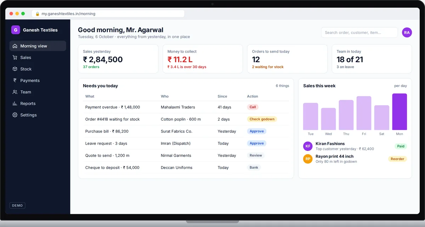This screenshot has height=227, width=425.
Task: Click 'Quote to send · 1,200 m' text
Action: click(107, 155)
